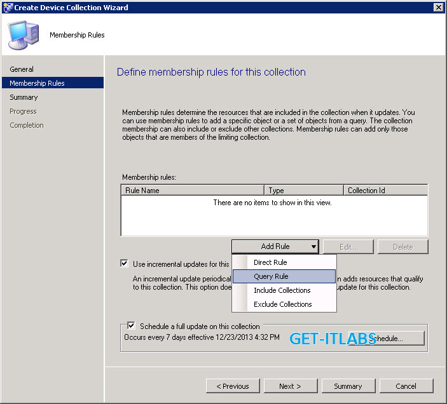Click the computer icon in the header
This screenshot has height=404, width=447.
[x=24, y=35]
